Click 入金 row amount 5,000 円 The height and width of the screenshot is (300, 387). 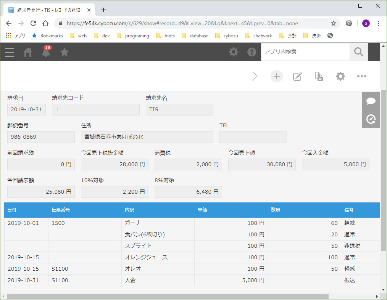coord(231,280)
